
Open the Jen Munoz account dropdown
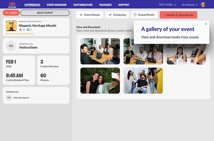pos(190,5)
